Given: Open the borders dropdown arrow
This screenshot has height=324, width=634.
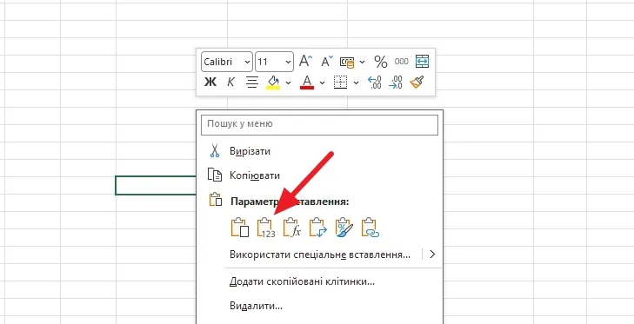Looking at the screenshot, I should click(x=357, y=83).
